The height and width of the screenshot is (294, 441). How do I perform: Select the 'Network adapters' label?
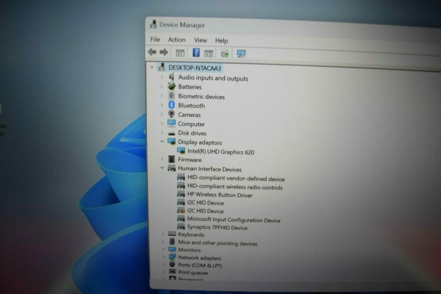click(200, 258)
